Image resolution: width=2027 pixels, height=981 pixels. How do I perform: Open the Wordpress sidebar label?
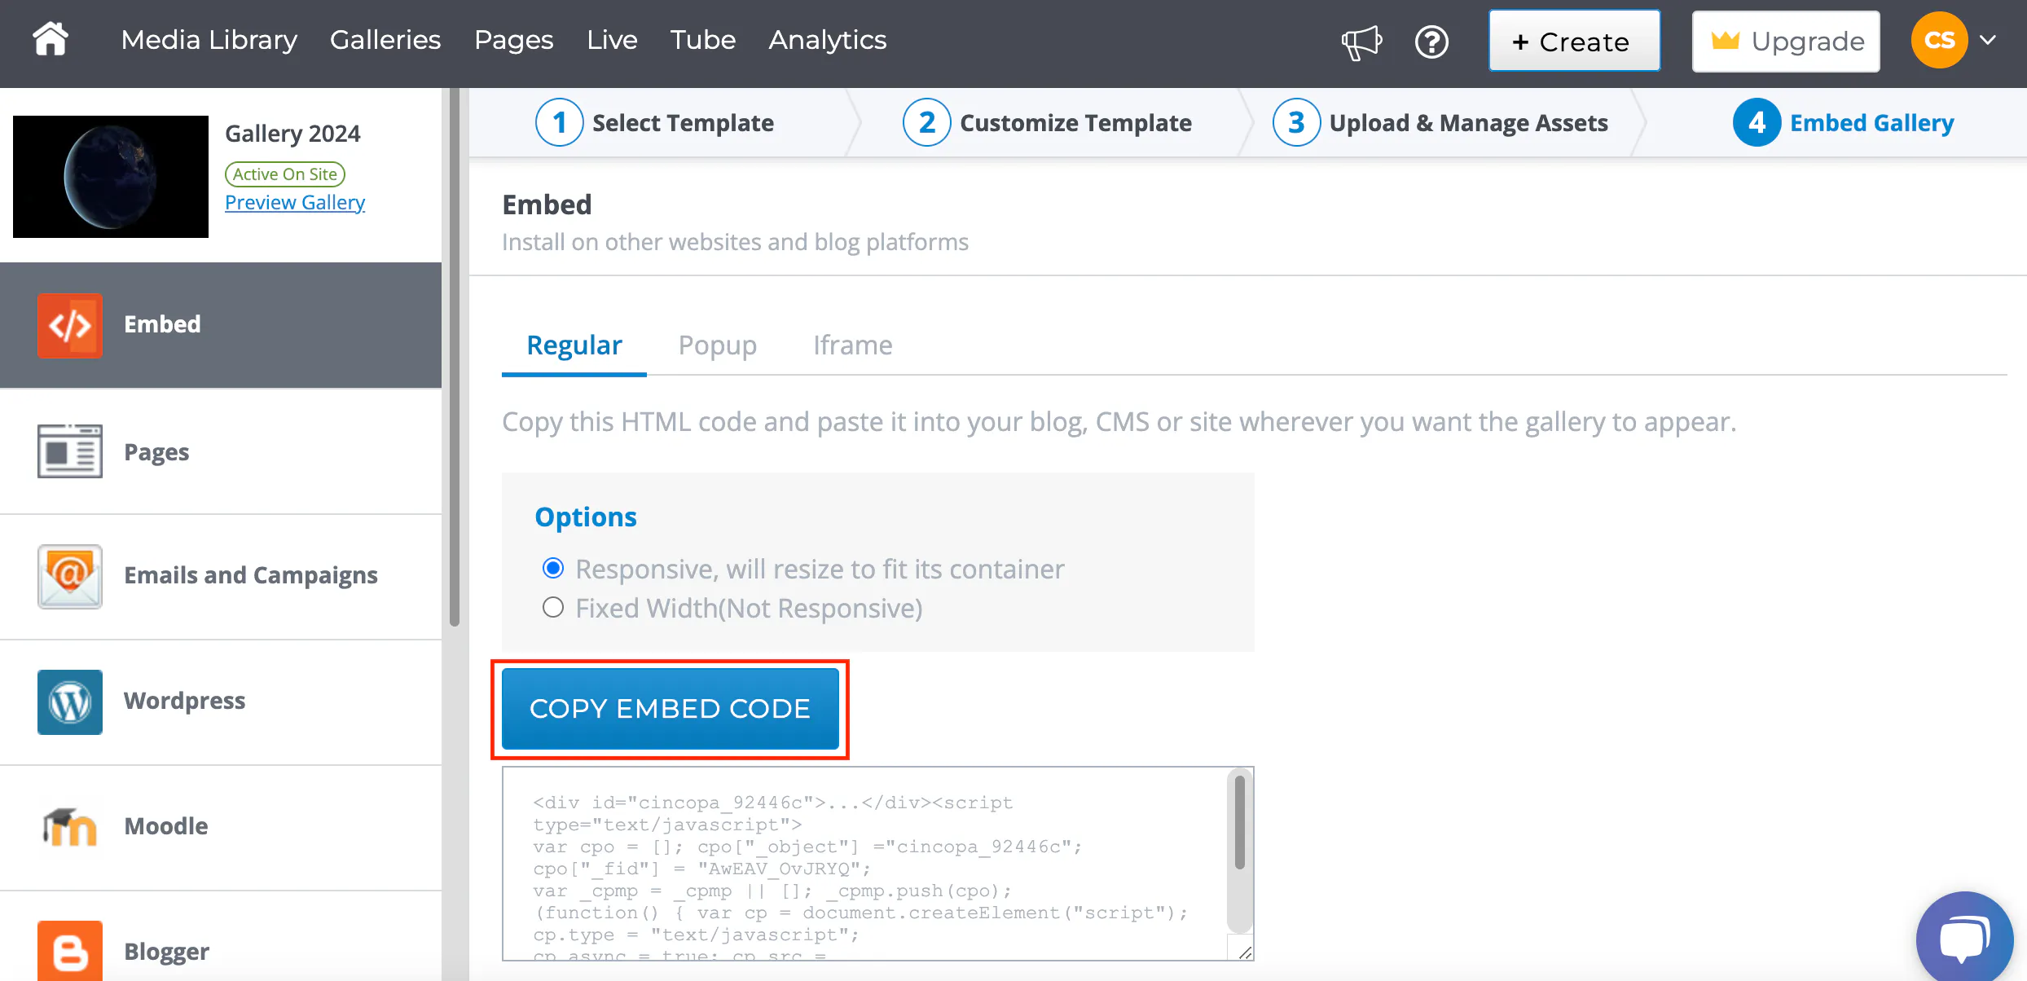184,701
